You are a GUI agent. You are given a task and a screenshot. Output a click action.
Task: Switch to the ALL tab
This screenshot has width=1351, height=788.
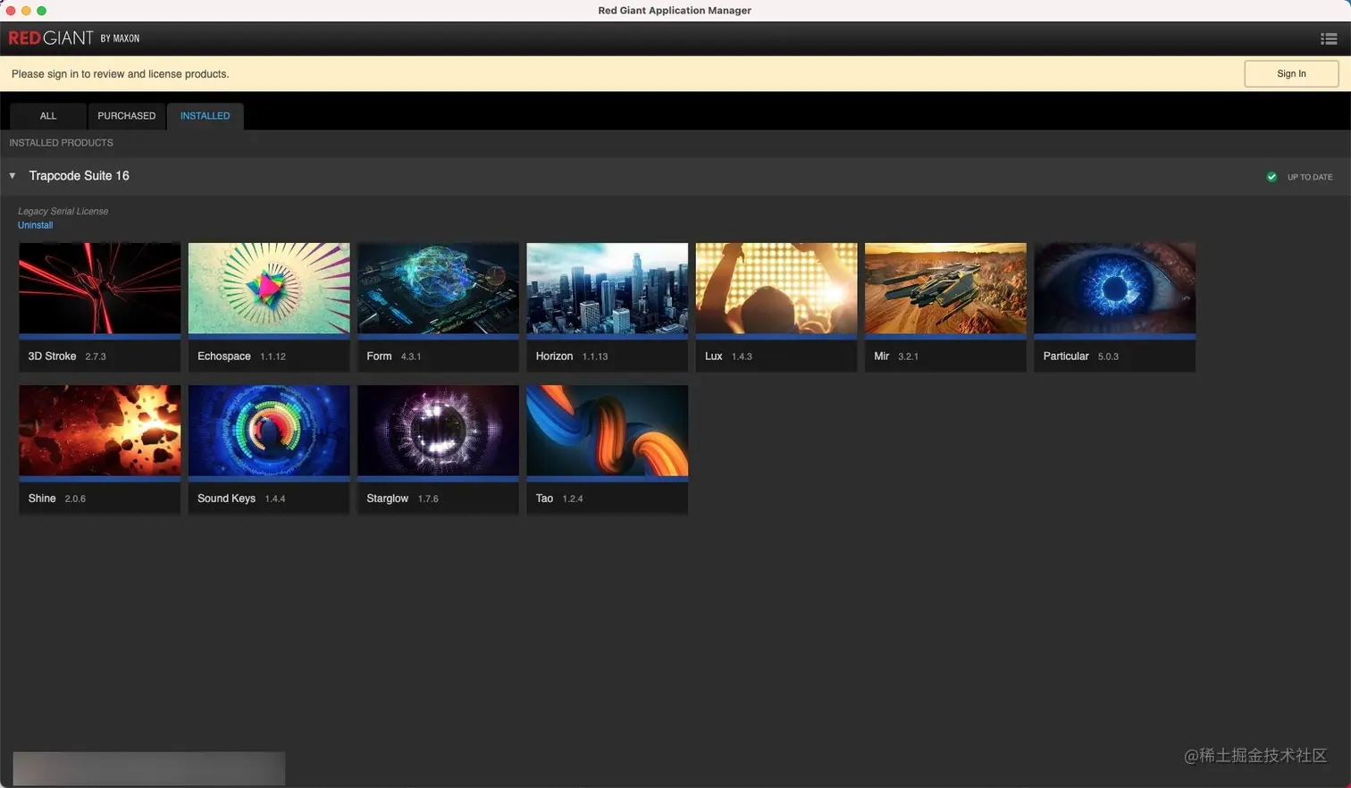click(48, 116)
